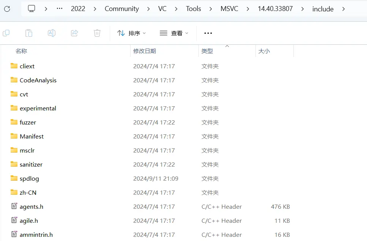Screen dimensions: 367x241
Task: Navigate to Community via breadcrumb link
Action: click(121, 8)
